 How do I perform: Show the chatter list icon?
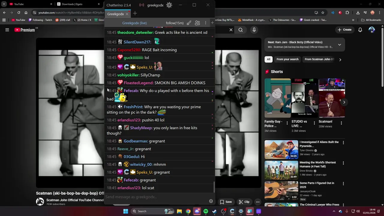pos(197,23)
